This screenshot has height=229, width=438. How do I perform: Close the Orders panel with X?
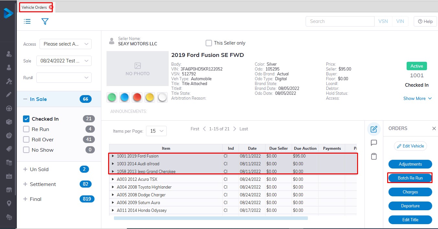[x=434, y=128]
